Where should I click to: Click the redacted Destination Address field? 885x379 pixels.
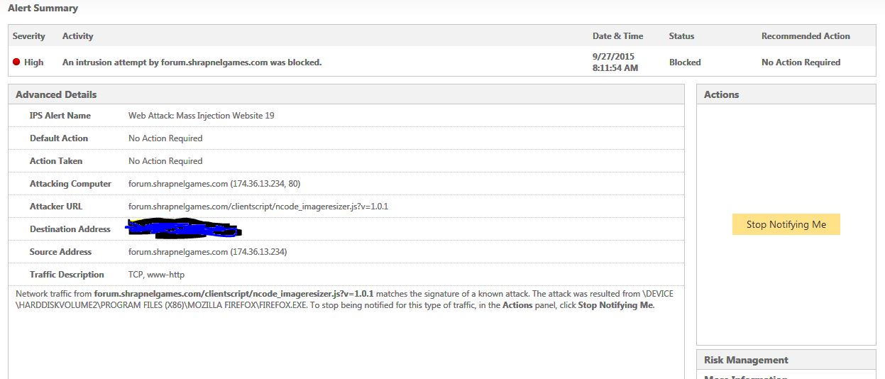(x=183, y=229)
